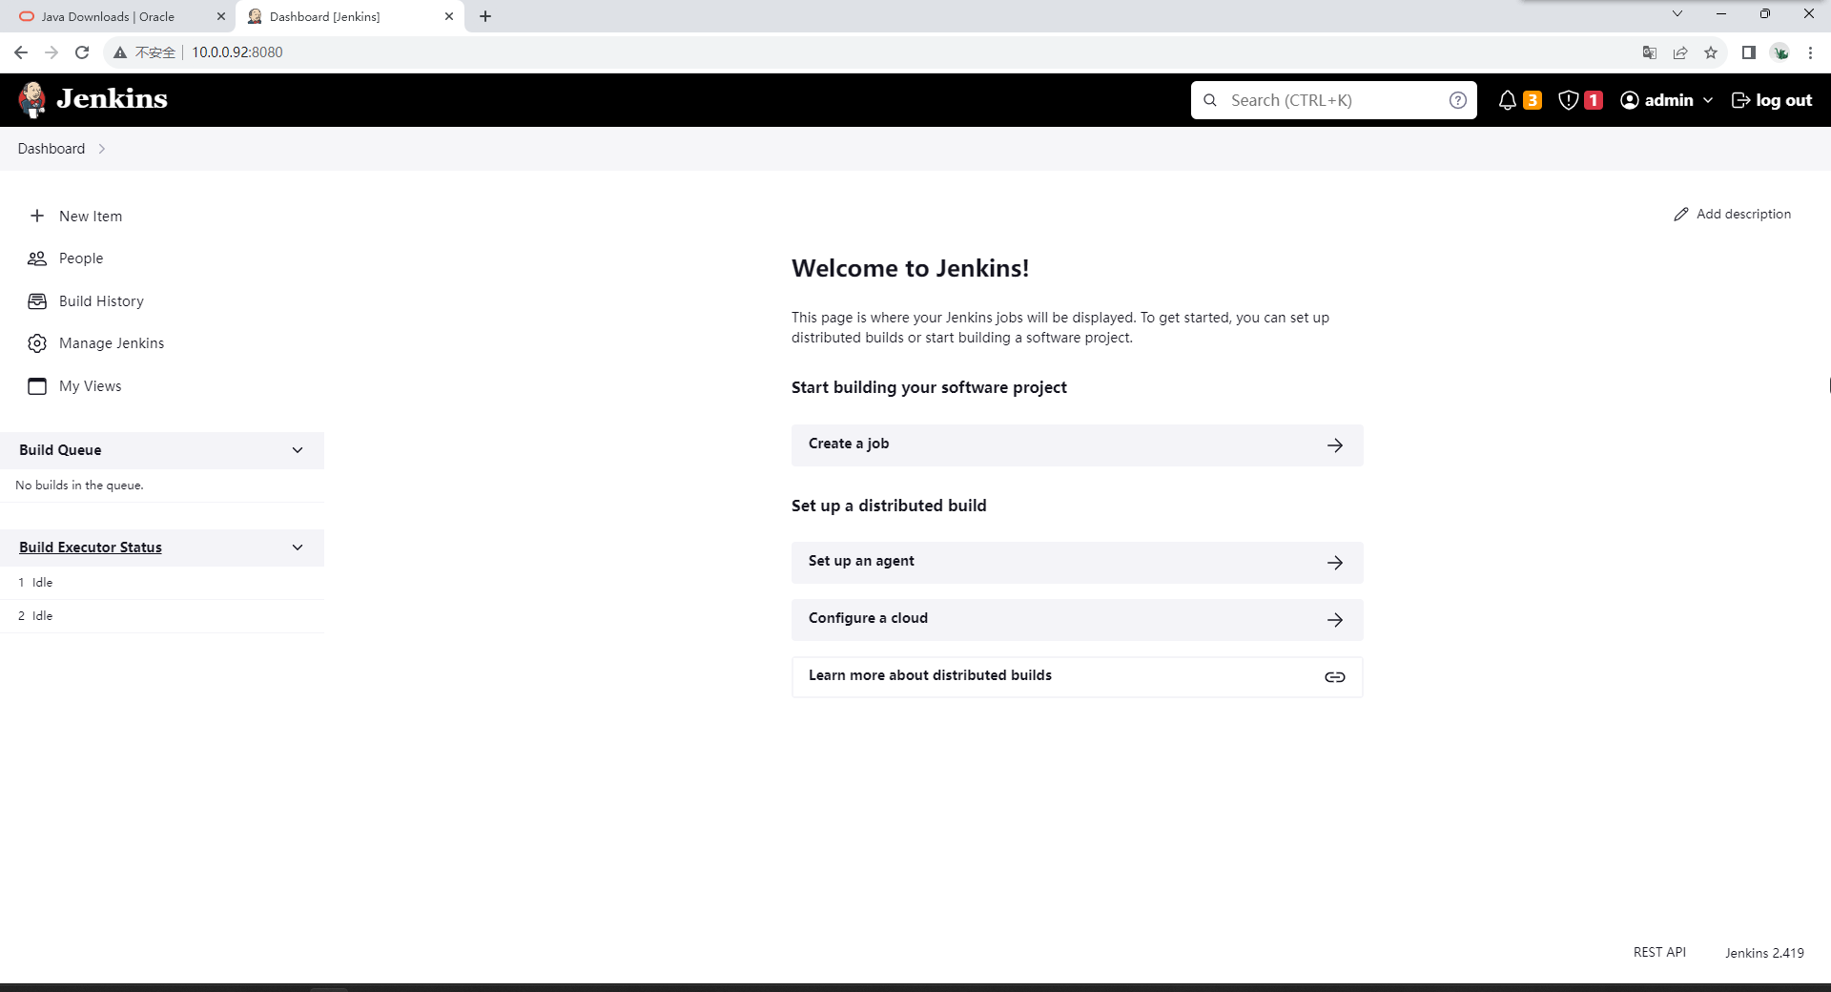
Task: Click the link icon on Learn more
Action: pos(1335,677)
